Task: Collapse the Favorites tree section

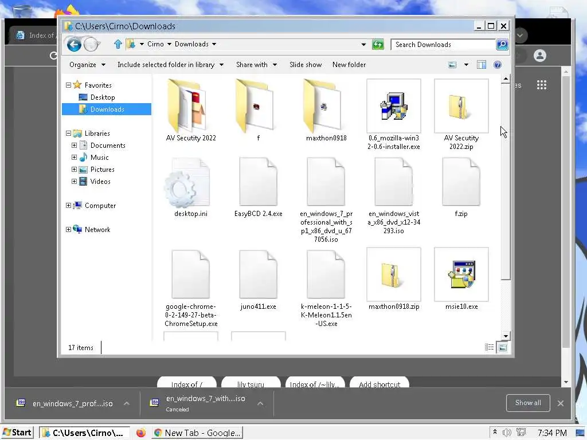Action: [68, 85]
